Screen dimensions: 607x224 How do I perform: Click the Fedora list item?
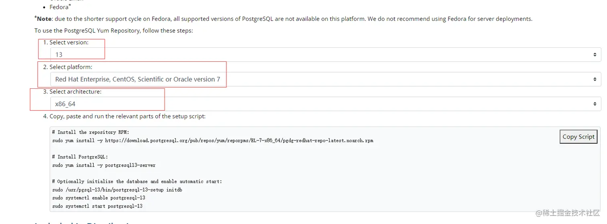[59, 7]
